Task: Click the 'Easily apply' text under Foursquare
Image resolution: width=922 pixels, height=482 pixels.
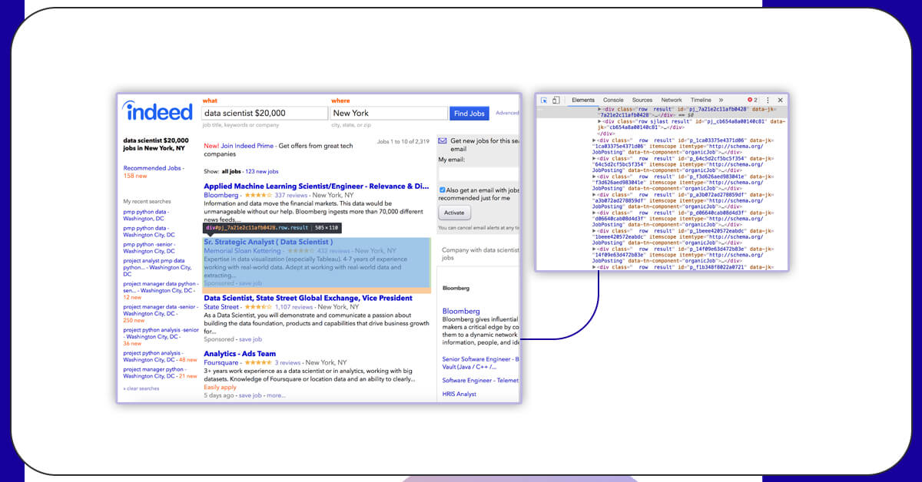Action: click(x=221, y=387)
